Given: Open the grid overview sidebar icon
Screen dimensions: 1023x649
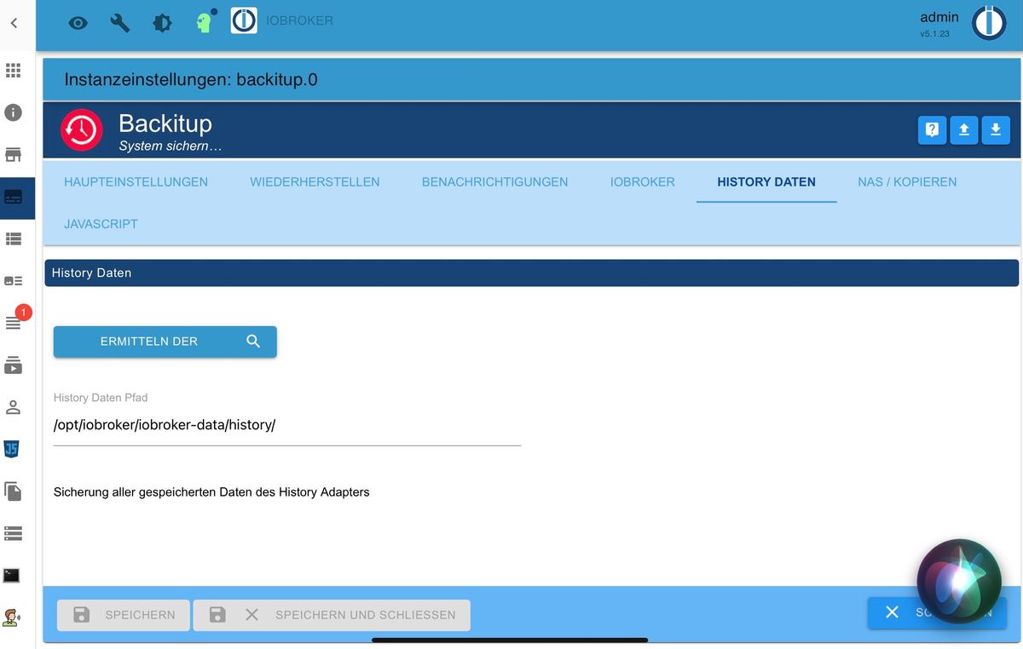Looking at the screenshot, I should pos(14,70).
